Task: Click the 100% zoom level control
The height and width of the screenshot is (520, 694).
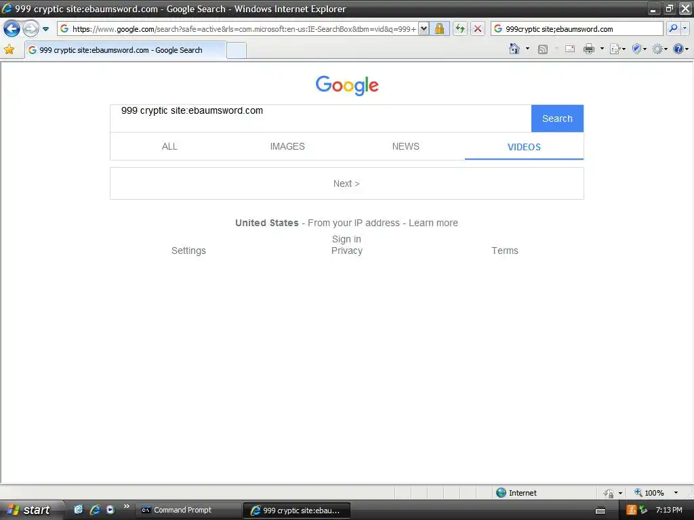Action: (x=649, y=493)
